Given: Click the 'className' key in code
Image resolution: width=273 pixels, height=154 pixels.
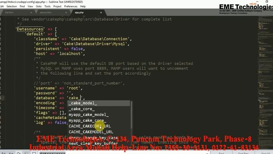Looking at the screenshot, I should (x=46, y=39).
